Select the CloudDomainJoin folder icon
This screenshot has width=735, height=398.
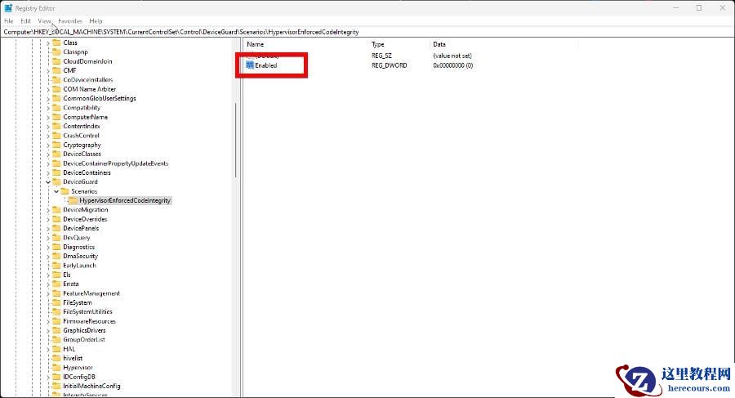pyautogui.click(x=56, y=61)
